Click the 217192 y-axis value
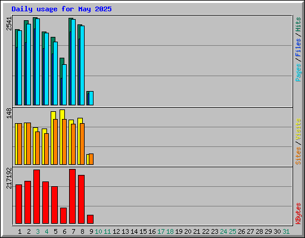The image size is (305, 238). (x=10, y=178)
